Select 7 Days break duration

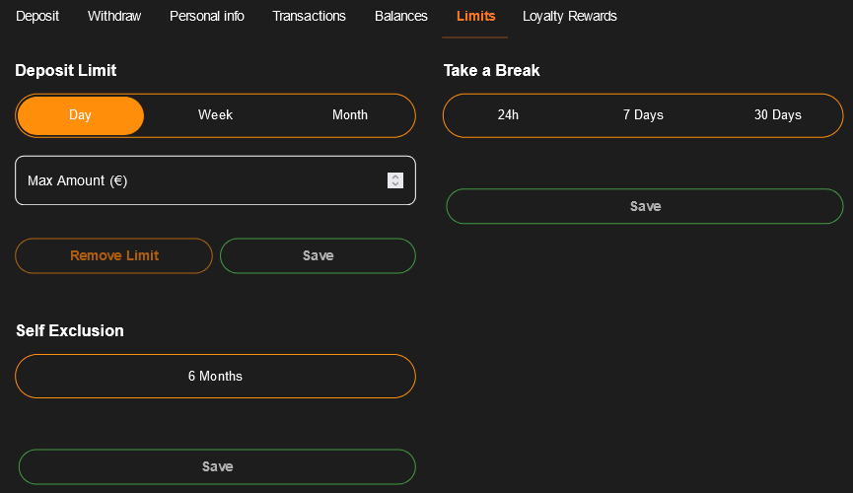(643, 115)
